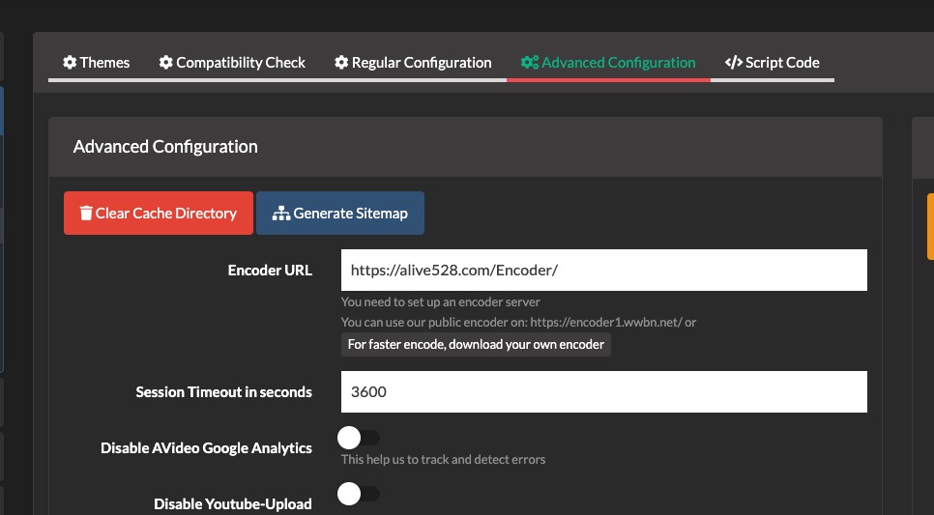
Task: Click the 'Advanced Configuration' panel heading
Action: coord(165,147)
